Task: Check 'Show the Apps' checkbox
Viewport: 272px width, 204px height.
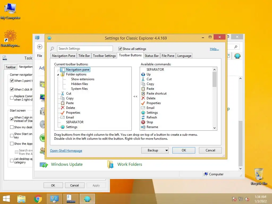Action: click(x=12, y=144)
